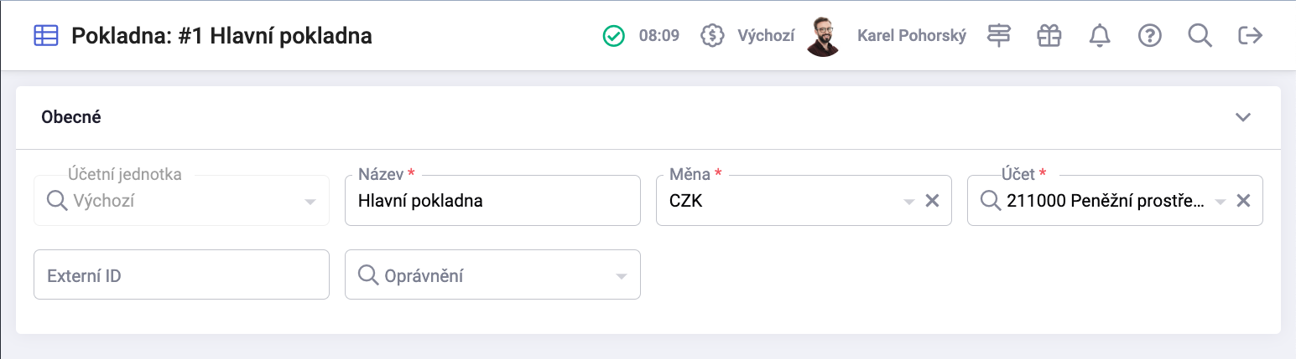Open the Účet dropdown arrow
This screenshot has height=359, width=1296.
tap(1221, 202)
